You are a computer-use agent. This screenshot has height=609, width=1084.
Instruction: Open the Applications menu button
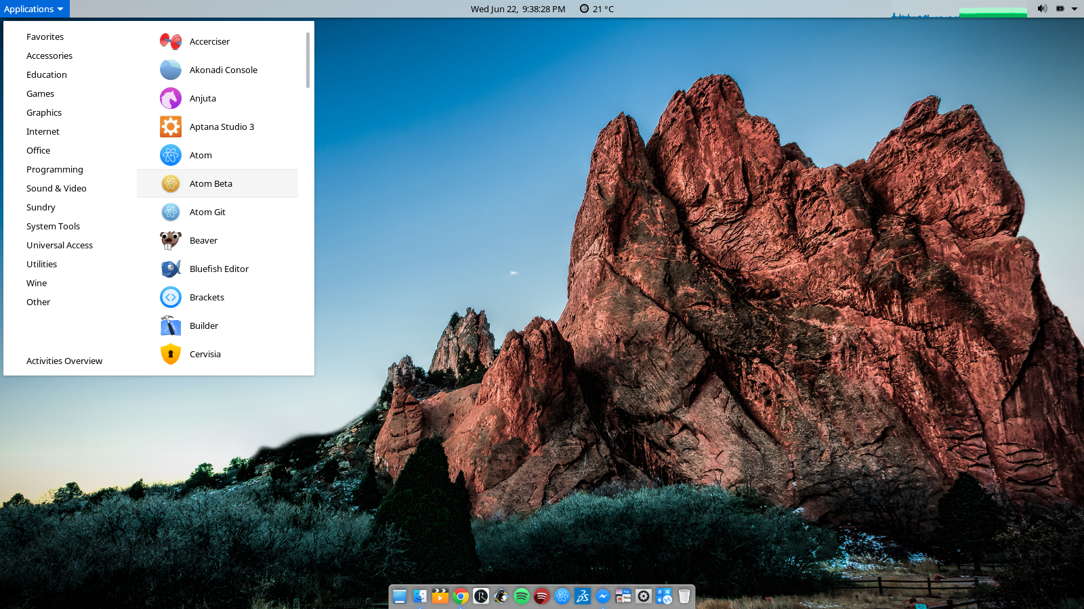coord(35,9)
